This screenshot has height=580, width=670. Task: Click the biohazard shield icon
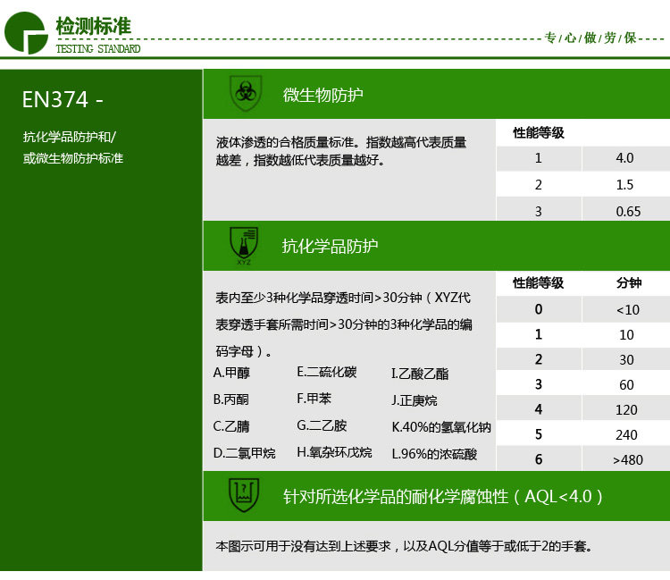(x=246, y=93)
